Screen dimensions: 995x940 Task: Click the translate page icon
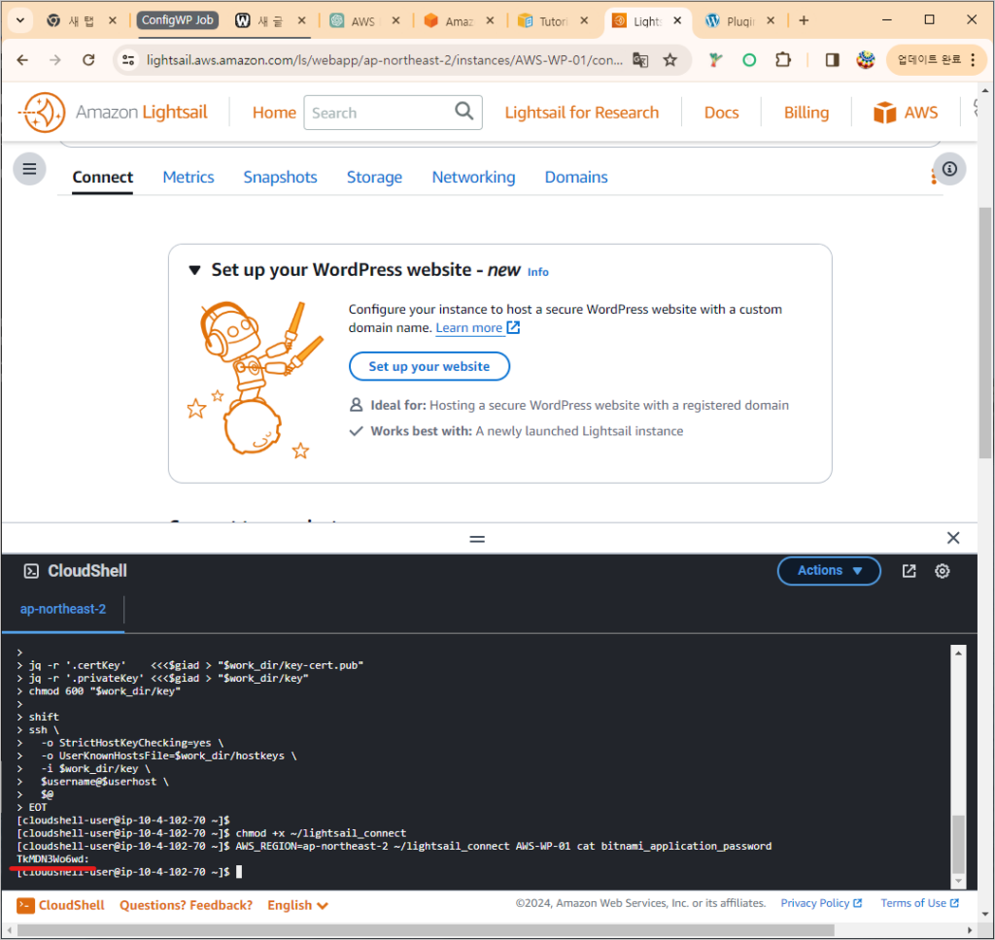(x=640, y=60)
